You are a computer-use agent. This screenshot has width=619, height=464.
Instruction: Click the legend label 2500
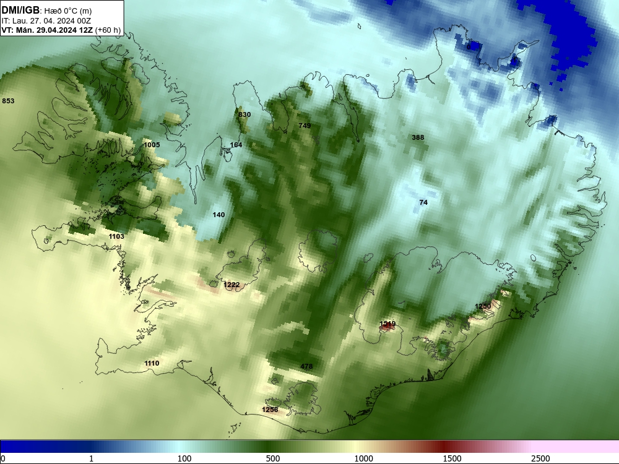click(x=540, y=458)
